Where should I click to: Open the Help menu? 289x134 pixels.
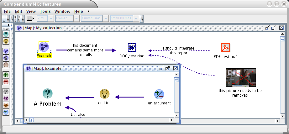pos(78,11)
